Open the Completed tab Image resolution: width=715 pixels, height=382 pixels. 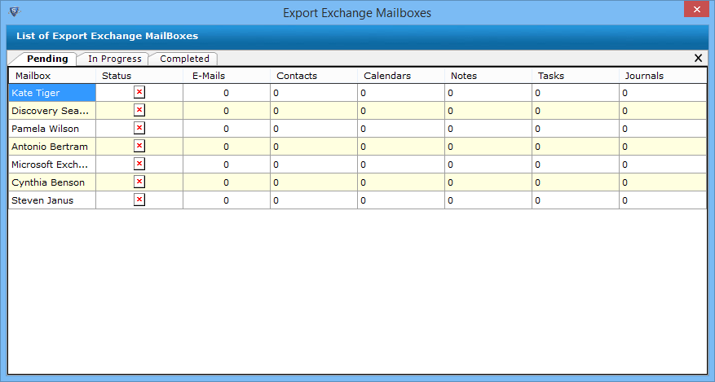(x=184, y=59)
